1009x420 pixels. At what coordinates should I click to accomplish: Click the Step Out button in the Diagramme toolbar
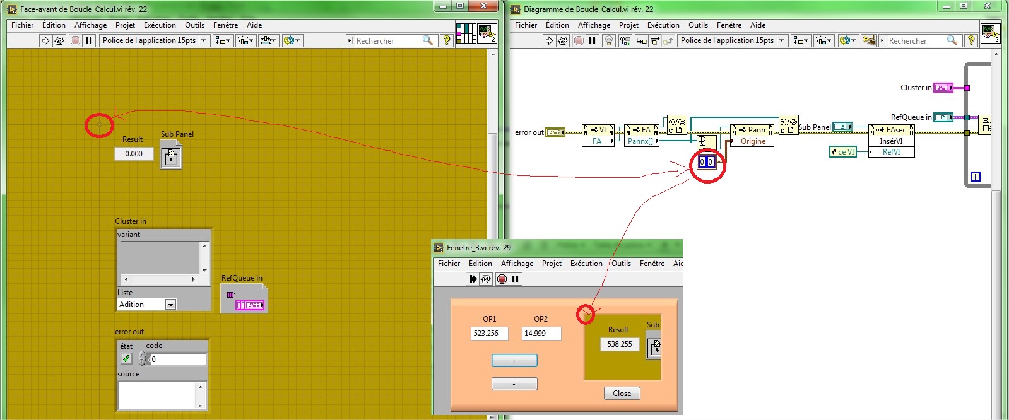(x=668, y=40)
